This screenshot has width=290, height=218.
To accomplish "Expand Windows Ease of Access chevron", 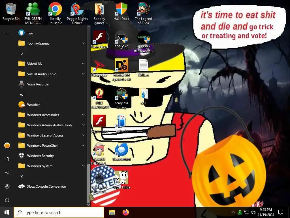I will 83,135.
